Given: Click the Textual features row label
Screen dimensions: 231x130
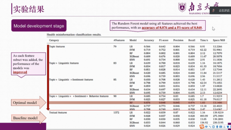Looking at the screenshot, I should pos(58,113).
